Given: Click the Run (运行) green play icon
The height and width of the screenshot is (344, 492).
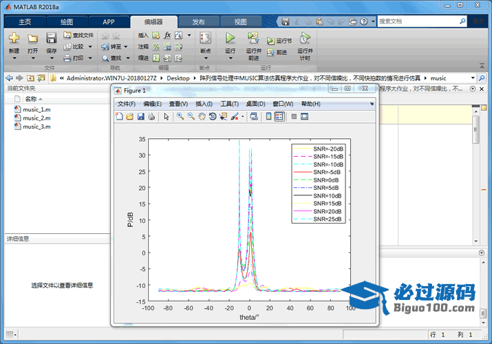Looking at the screenshot, I should tap(230, 39).
